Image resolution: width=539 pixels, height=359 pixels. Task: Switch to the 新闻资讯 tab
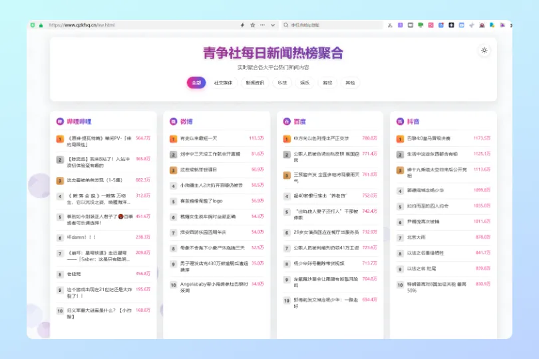click(x=255, y=83)
